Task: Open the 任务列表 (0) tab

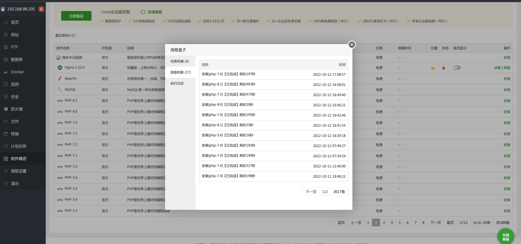Action: 180,61
